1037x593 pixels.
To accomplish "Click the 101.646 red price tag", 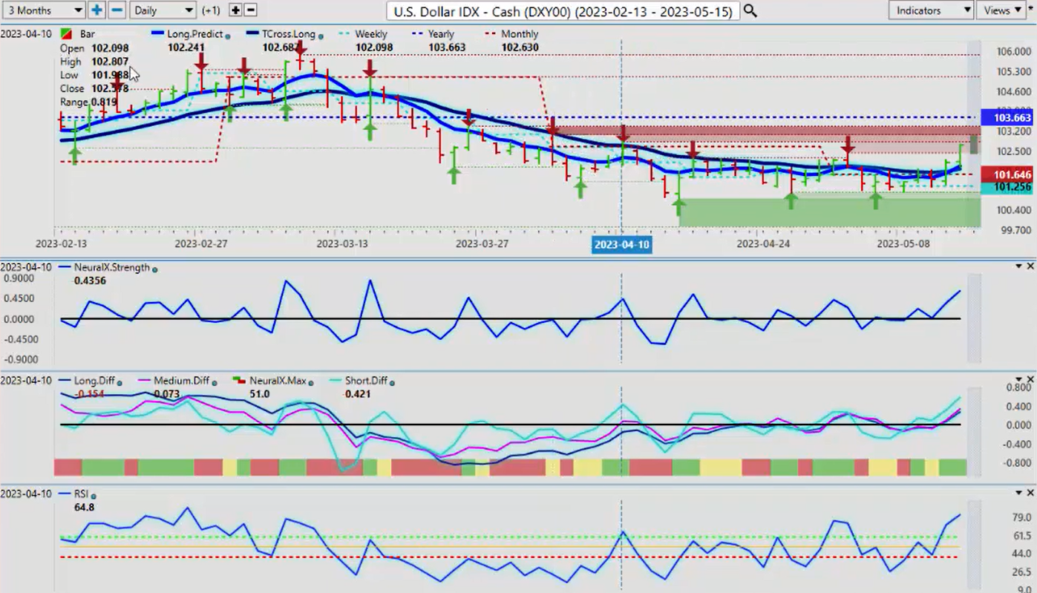I will pos(1006,175).
